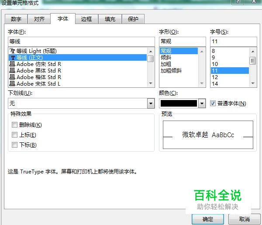Click font size list down arrow

coord(253,83)
